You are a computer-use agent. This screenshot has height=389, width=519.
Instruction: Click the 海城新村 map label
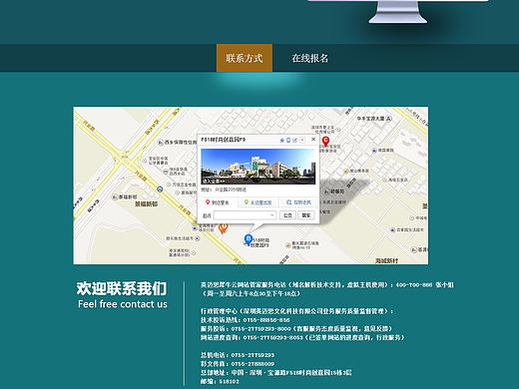coord(386,261)
